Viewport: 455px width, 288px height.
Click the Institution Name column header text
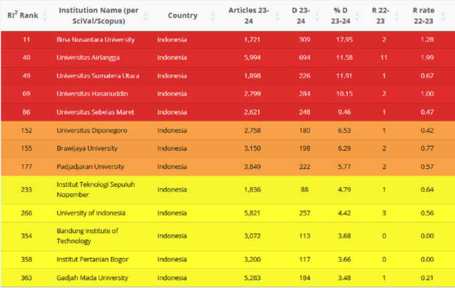98,15
